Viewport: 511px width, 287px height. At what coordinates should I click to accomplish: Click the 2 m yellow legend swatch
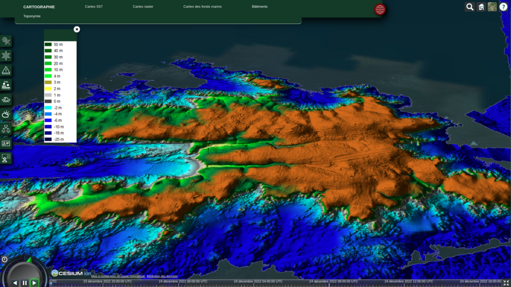click(48, 89)
